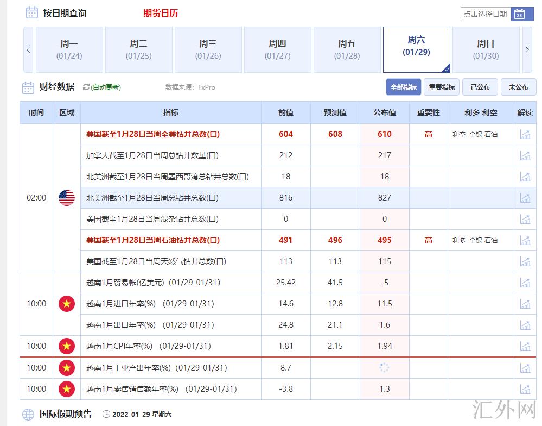Image resolution: width=542 pixels, height=426 pixels.
Task: Open chart icon for 美国石油钻井总数 row
Action: coord(525,240)
